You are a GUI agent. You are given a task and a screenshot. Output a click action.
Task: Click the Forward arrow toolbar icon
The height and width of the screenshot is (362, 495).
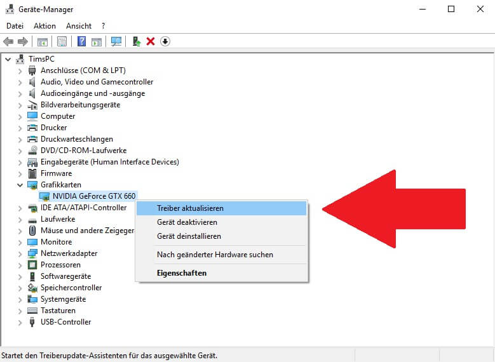[x=23, y=41]
